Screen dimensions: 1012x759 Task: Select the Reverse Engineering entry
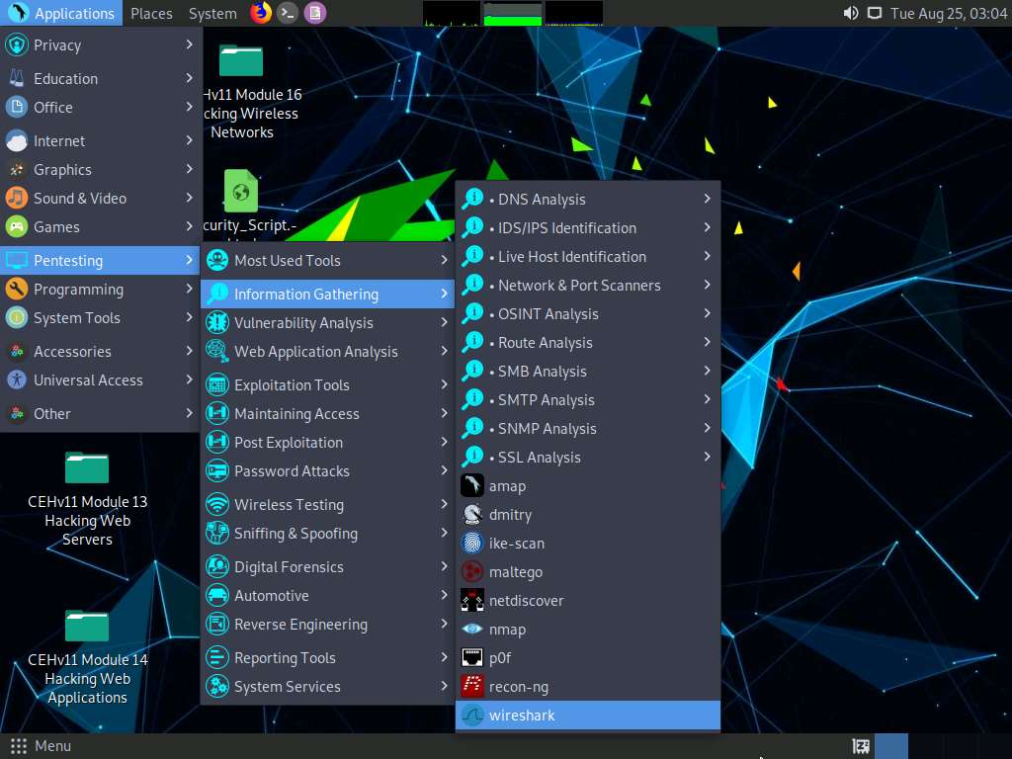coord(328,625)
